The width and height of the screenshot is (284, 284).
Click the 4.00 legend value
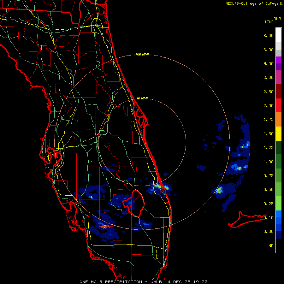269,63
